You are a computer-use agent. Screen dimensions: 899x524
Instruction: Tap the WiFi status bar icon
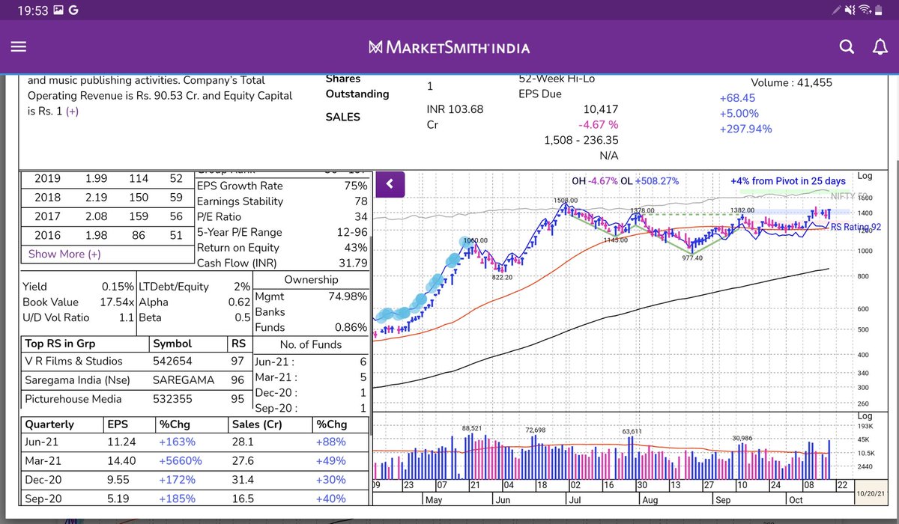[865, 10]
